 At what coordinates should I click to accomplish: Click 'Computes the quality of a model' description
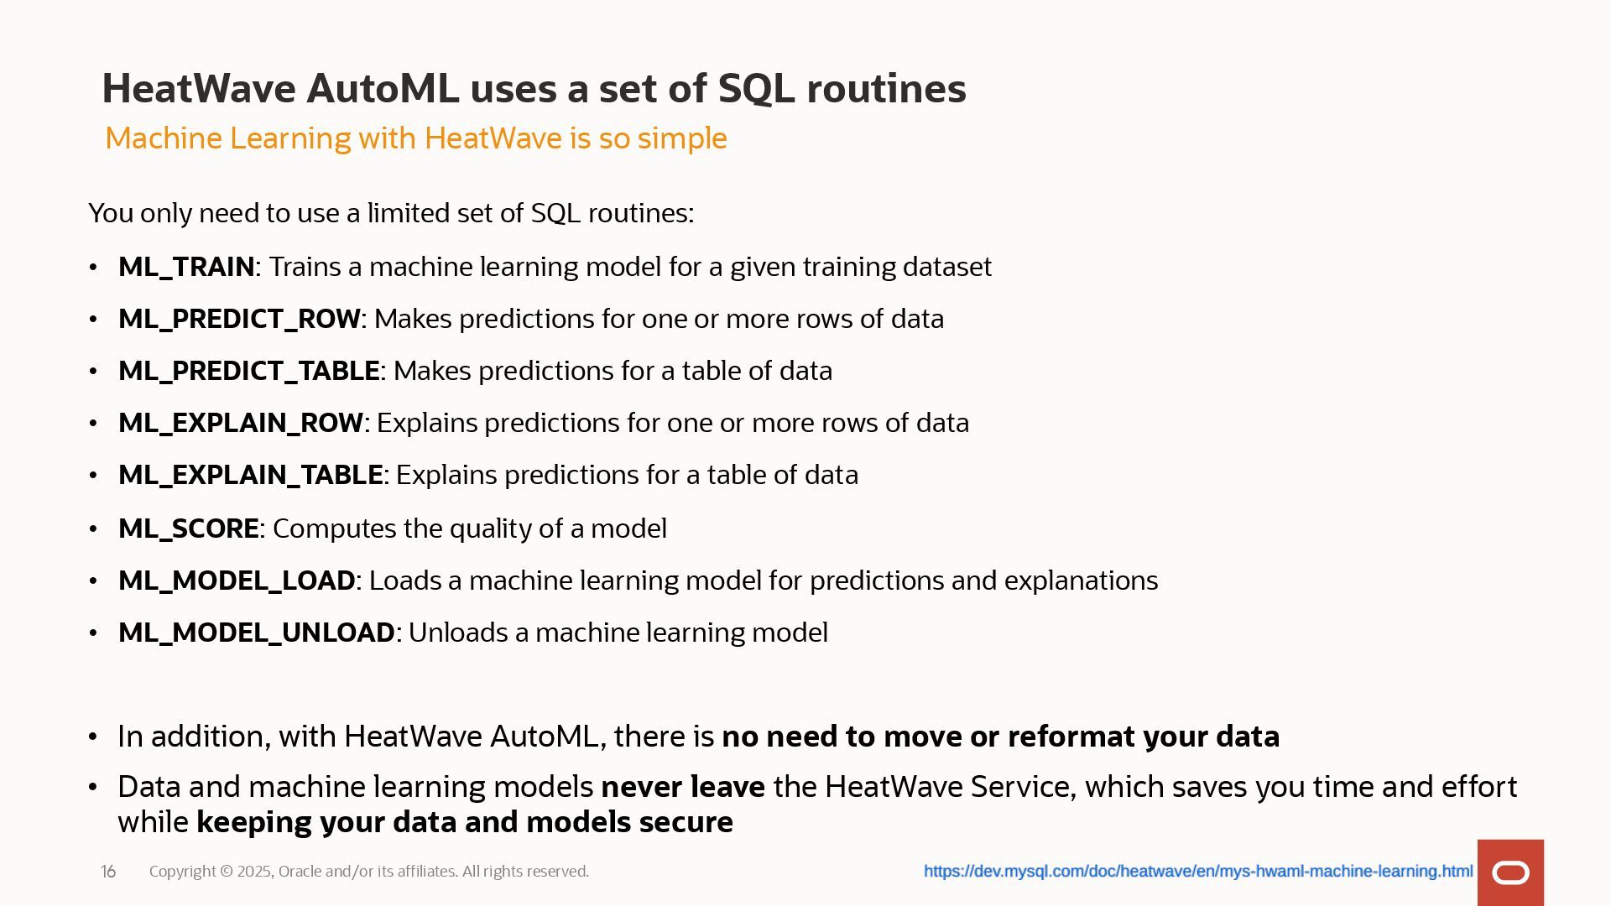470,528
